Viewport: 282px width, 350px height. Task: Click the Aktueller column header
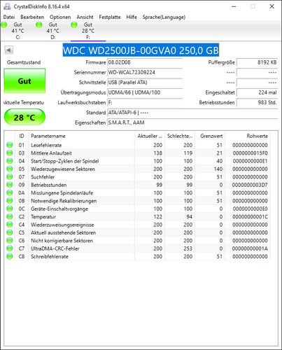pos(150,136)
